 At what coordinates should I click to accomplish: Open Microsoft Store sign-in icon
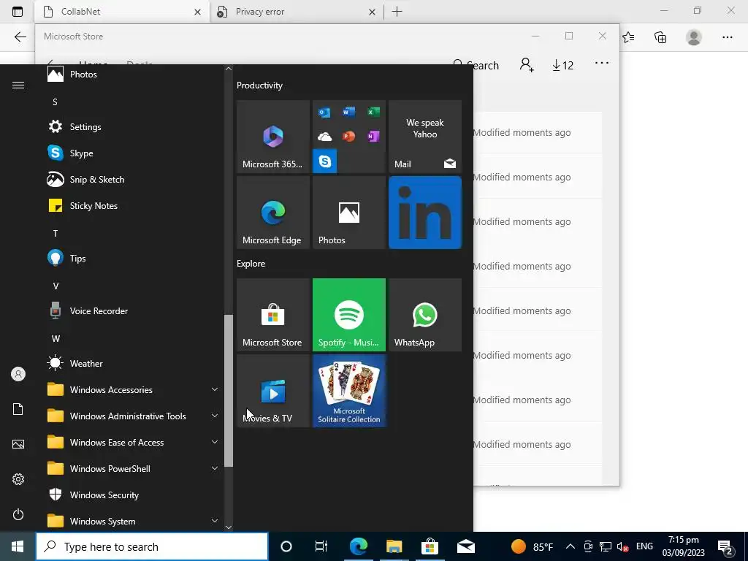coord(527,64)
